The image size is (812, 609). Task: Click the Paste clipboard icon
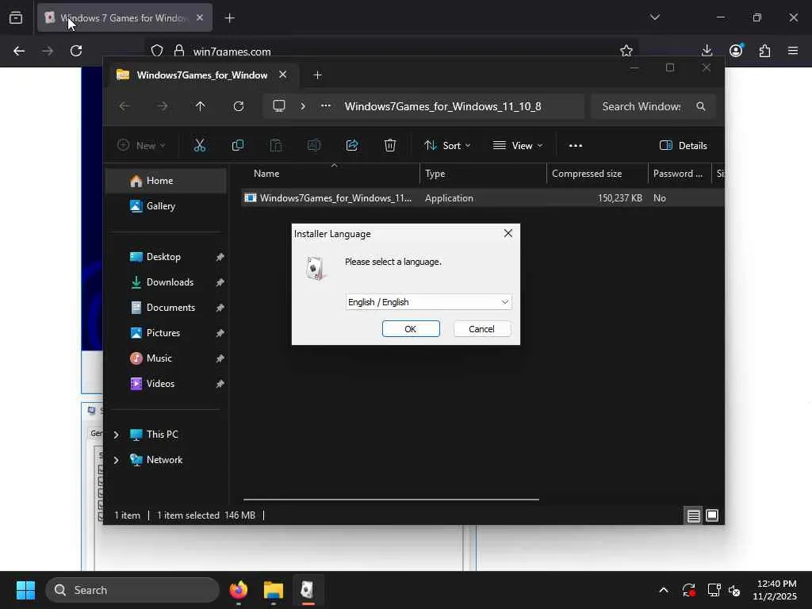click(276, 146)
